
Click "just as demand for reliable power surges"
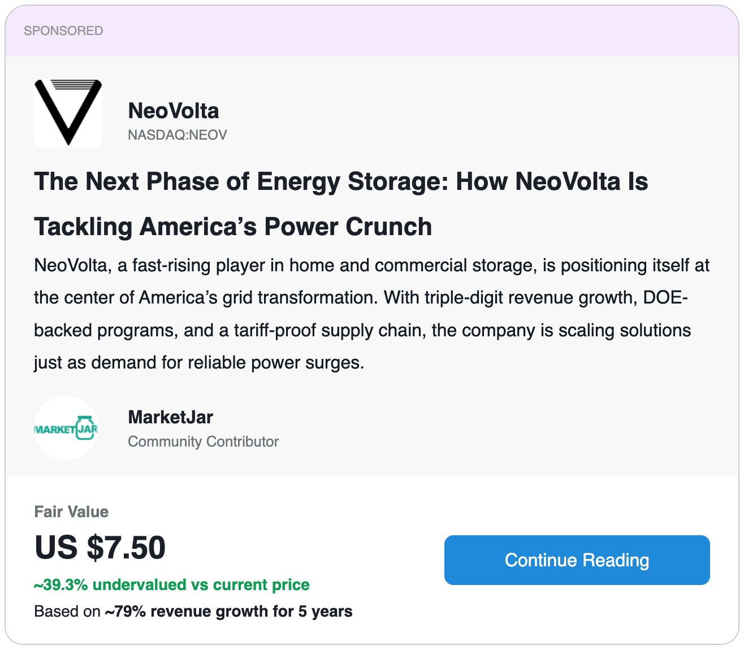[x=199, y=362]
